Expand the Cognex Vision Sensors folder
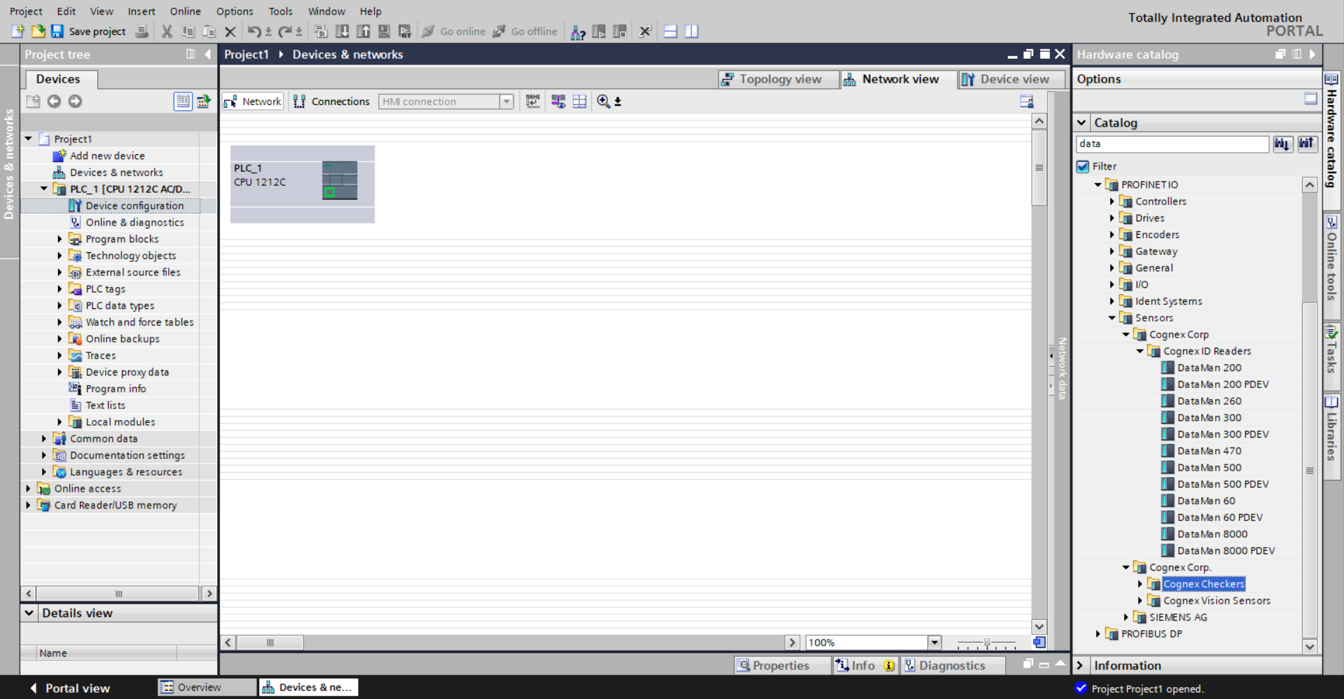Image resolution: width=1344 pixels, height=699 pixels. point(1139,600)
